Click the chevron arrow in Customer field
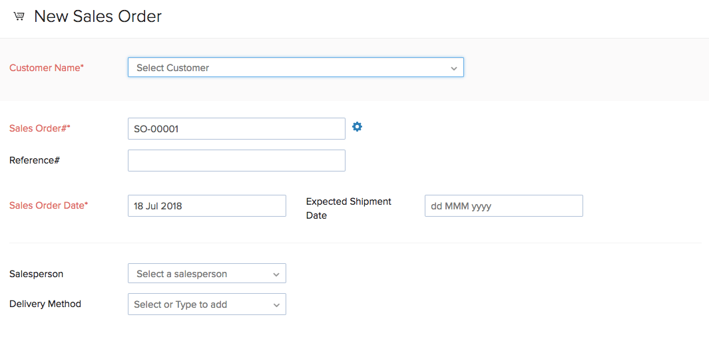This screenshot has height=339, width=709. 453,68
